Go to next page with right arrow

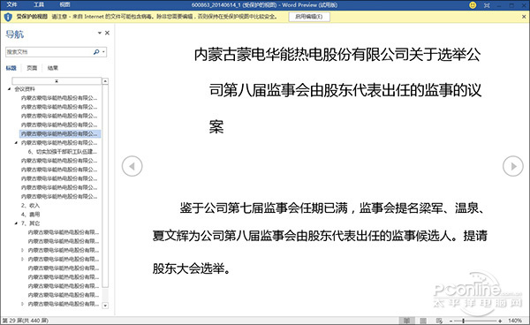[512, 166]
